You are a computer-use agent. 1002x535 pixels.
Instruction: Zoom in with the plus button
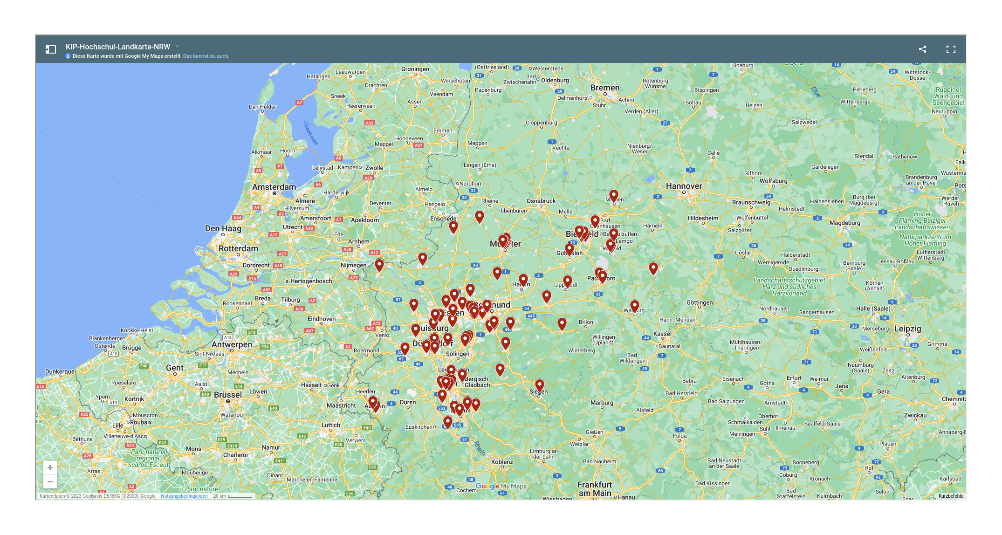click(50, 467)
